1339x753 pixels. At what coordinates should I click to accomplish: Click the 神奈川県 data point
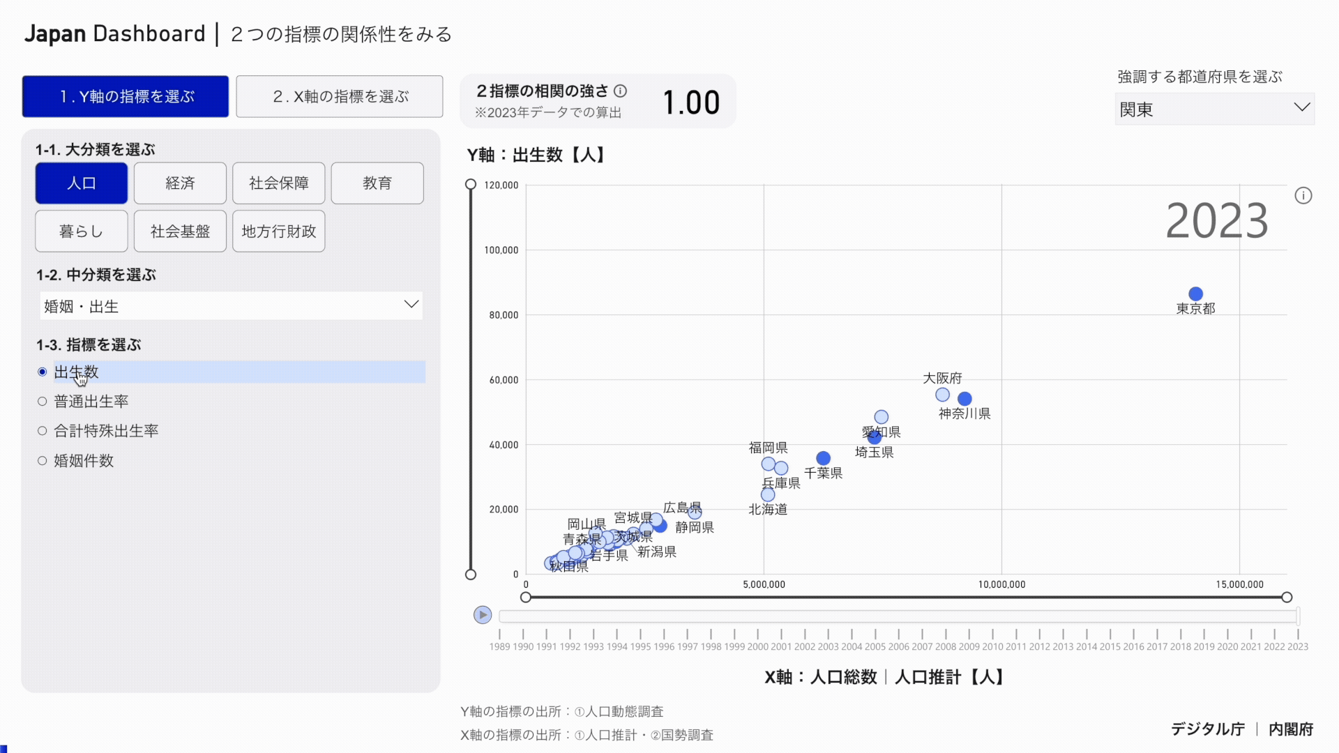point(964,399)
